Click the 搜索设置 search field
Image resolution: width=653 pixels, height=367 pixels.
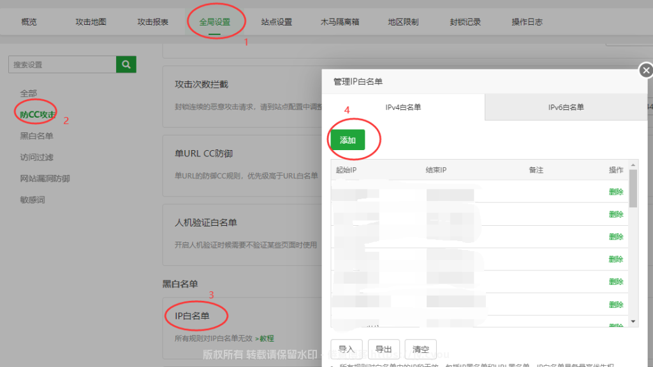(62, 64)
